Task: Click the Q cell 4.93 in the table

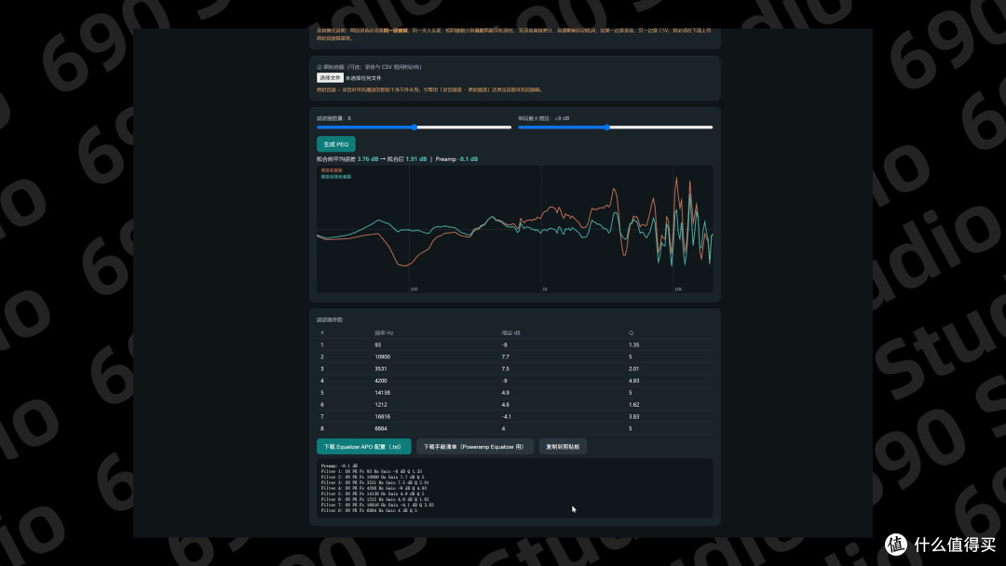Action: 634,381
